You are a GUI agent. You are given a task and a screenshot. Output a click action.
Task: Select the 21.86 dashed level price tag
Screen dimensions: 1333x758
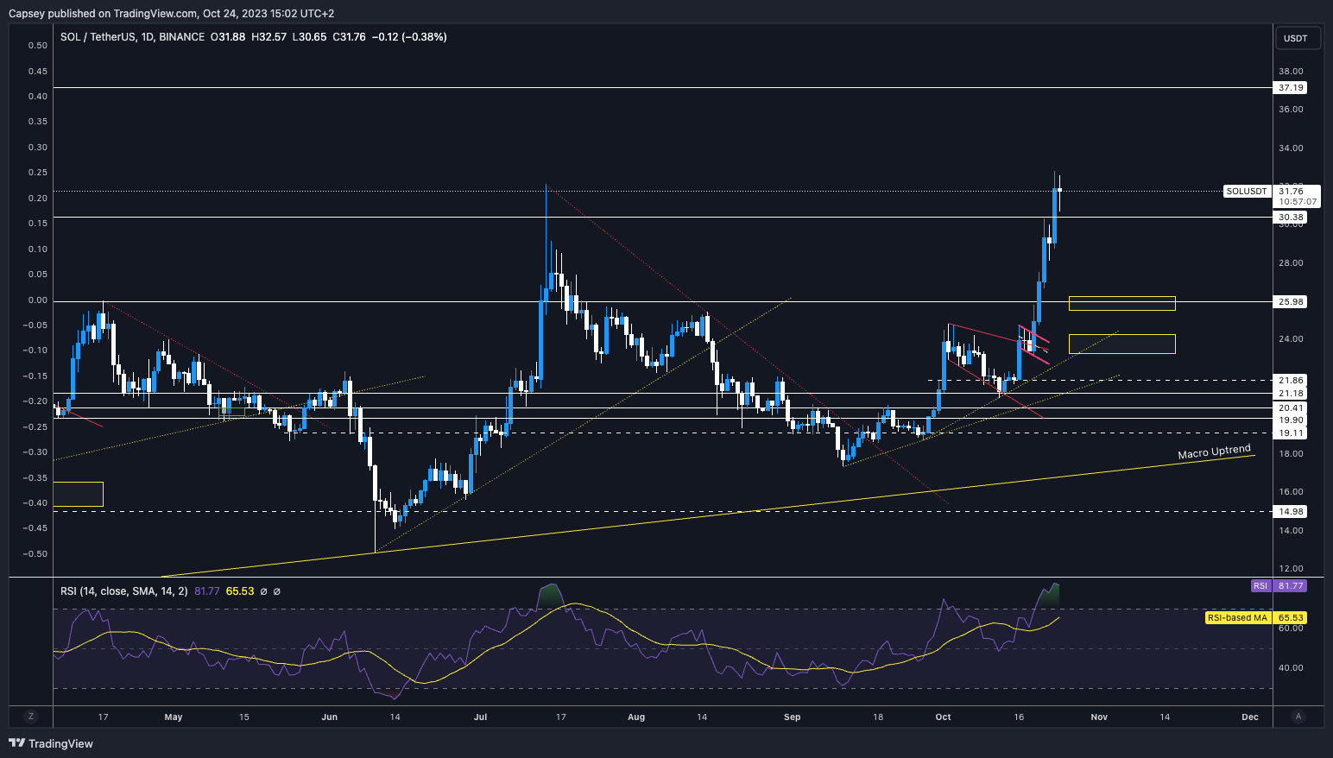[1291, 381]
